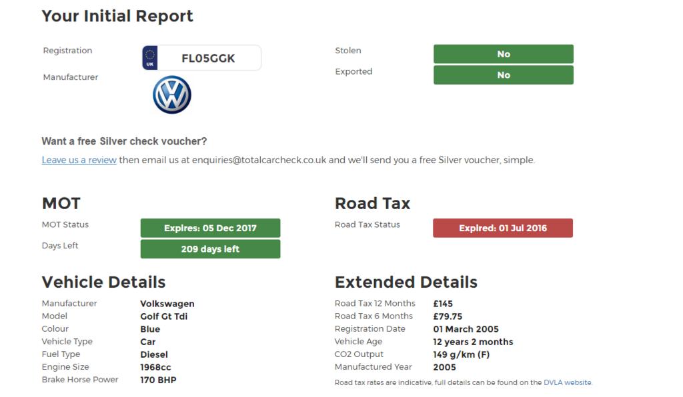Click the 'Road Tax 12 Months' label
683x397 pixels.
[x=375, y=303]
